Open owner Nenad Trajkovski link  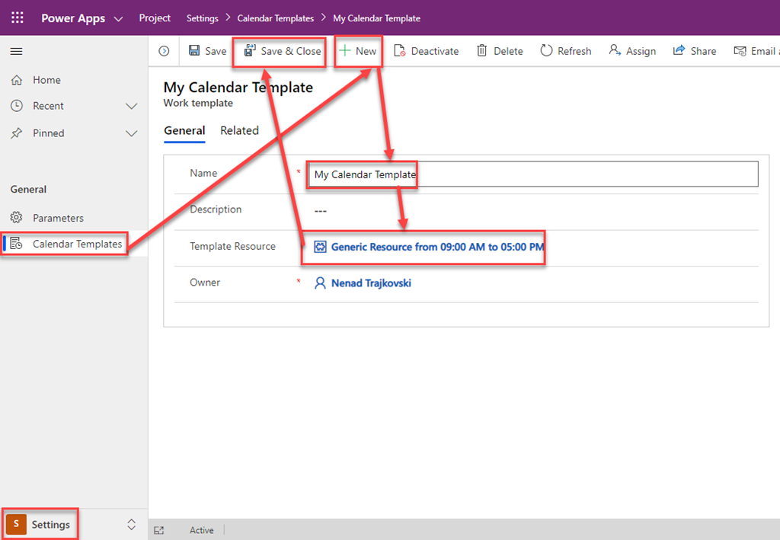[371, 283]
